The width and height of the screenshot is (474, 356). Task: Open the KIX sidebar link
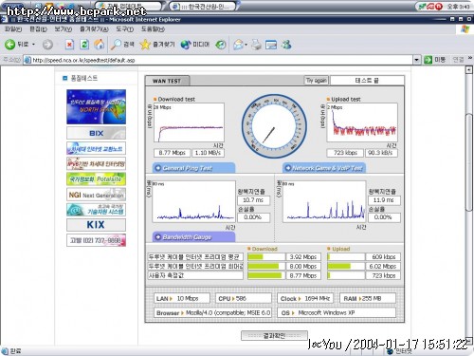point(96,225)
